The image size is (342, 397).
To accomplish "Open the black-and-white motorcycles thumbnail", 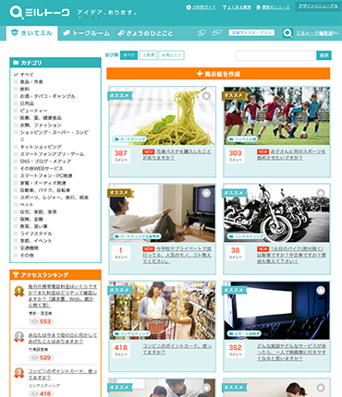I will (x=276, y=213).
